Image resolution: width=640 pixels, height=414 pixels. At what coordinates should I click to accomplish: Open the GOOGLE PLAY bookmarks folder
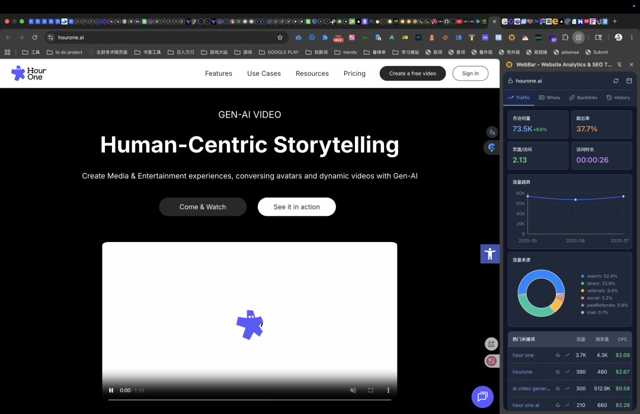point(279,52)
